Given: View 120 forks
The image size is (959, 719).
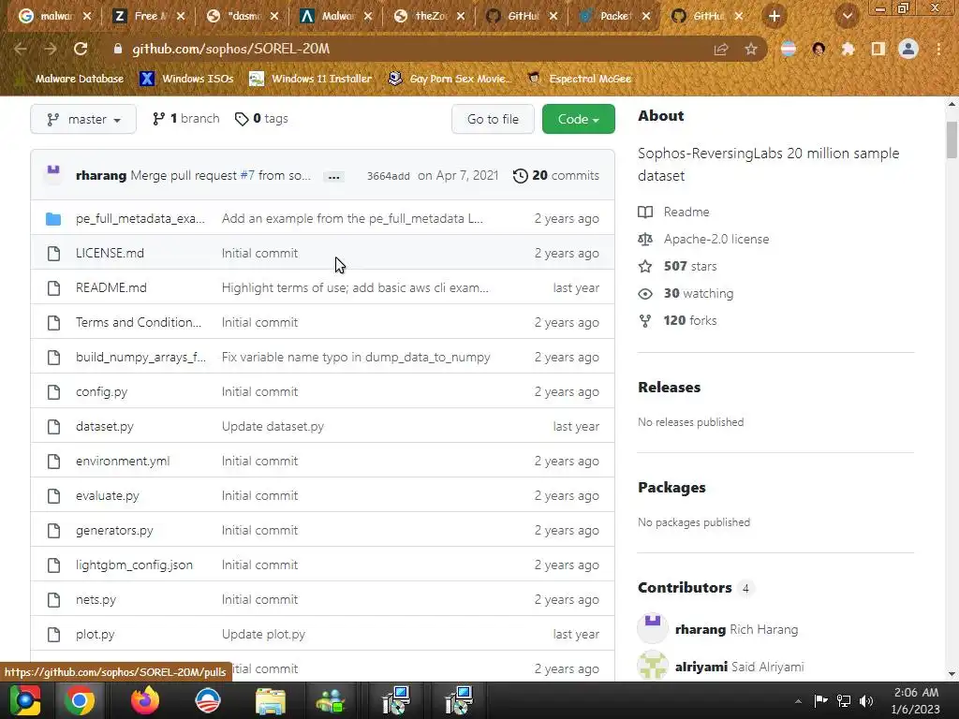Looking at the screenshot, I should (x=677, y=320).
